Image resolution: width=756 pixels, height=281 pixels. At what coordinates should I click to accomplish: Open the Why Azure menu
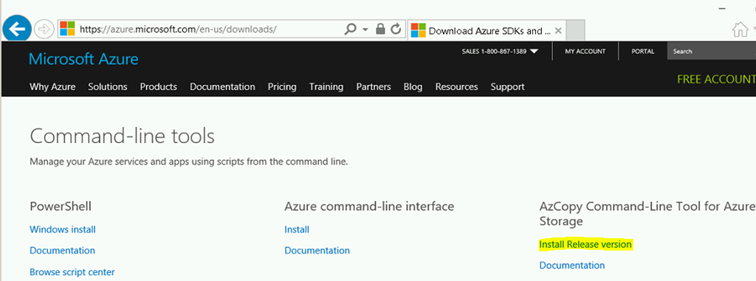pos(52,87)
